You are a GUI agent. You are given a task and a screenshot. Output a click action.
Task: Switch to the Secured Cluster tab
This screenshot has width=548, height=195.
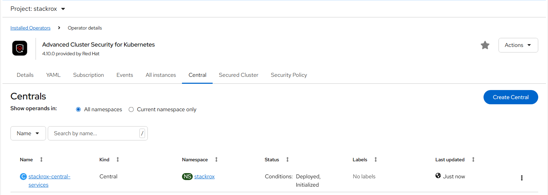pos(238,75)
